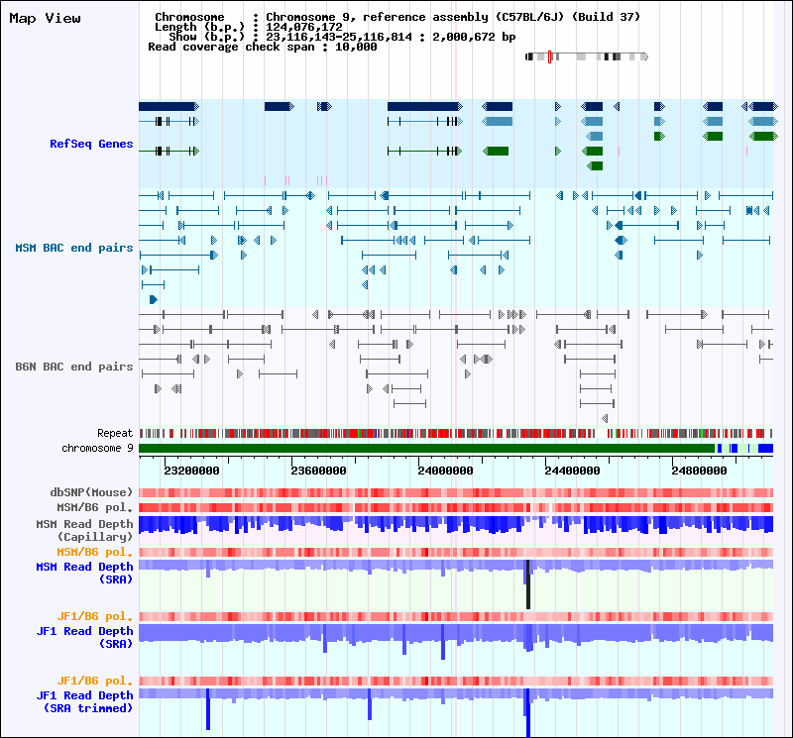Click the MSM Read Depth Capillary histogram
Viewport: 793px width, 738px height.
(456, 525)
